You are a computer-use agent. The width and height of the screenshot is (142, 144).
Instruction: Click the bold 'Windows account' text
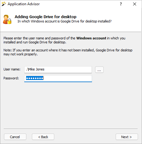tap(91, 38)
